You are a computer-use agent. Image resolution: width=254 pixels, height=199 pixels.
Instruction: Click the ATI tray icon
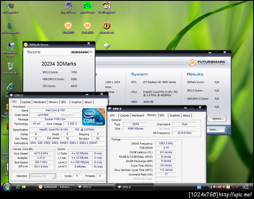[x=219, y=187]
